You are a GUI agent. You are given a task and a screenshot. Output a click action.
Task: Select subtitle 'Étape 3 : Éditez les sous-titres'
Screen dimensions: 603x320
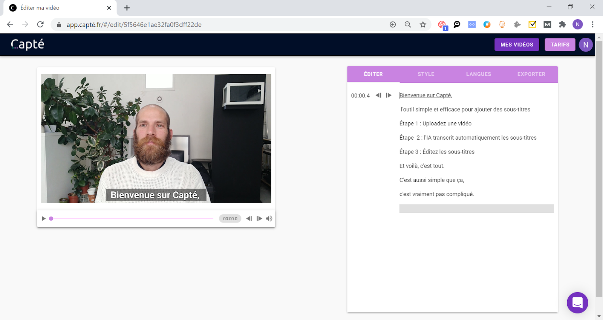point(437,152)
